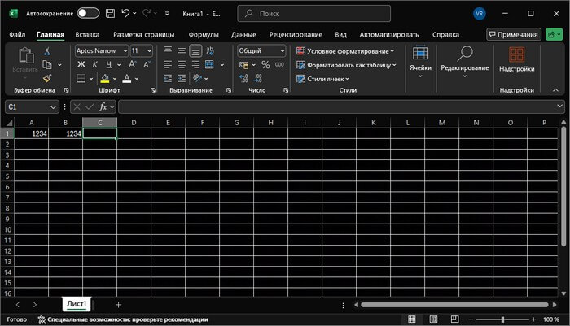This screenshot has width=570, height=326.
Task: Click the Undo arrow in title bar
Action: (x=125, y=13)
